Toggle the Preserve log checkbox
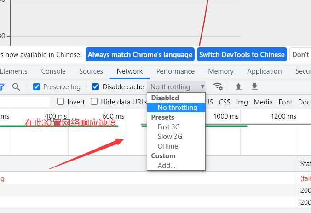Screen dimensions: 311x213 pyautogui.click(x=36, y=86)
